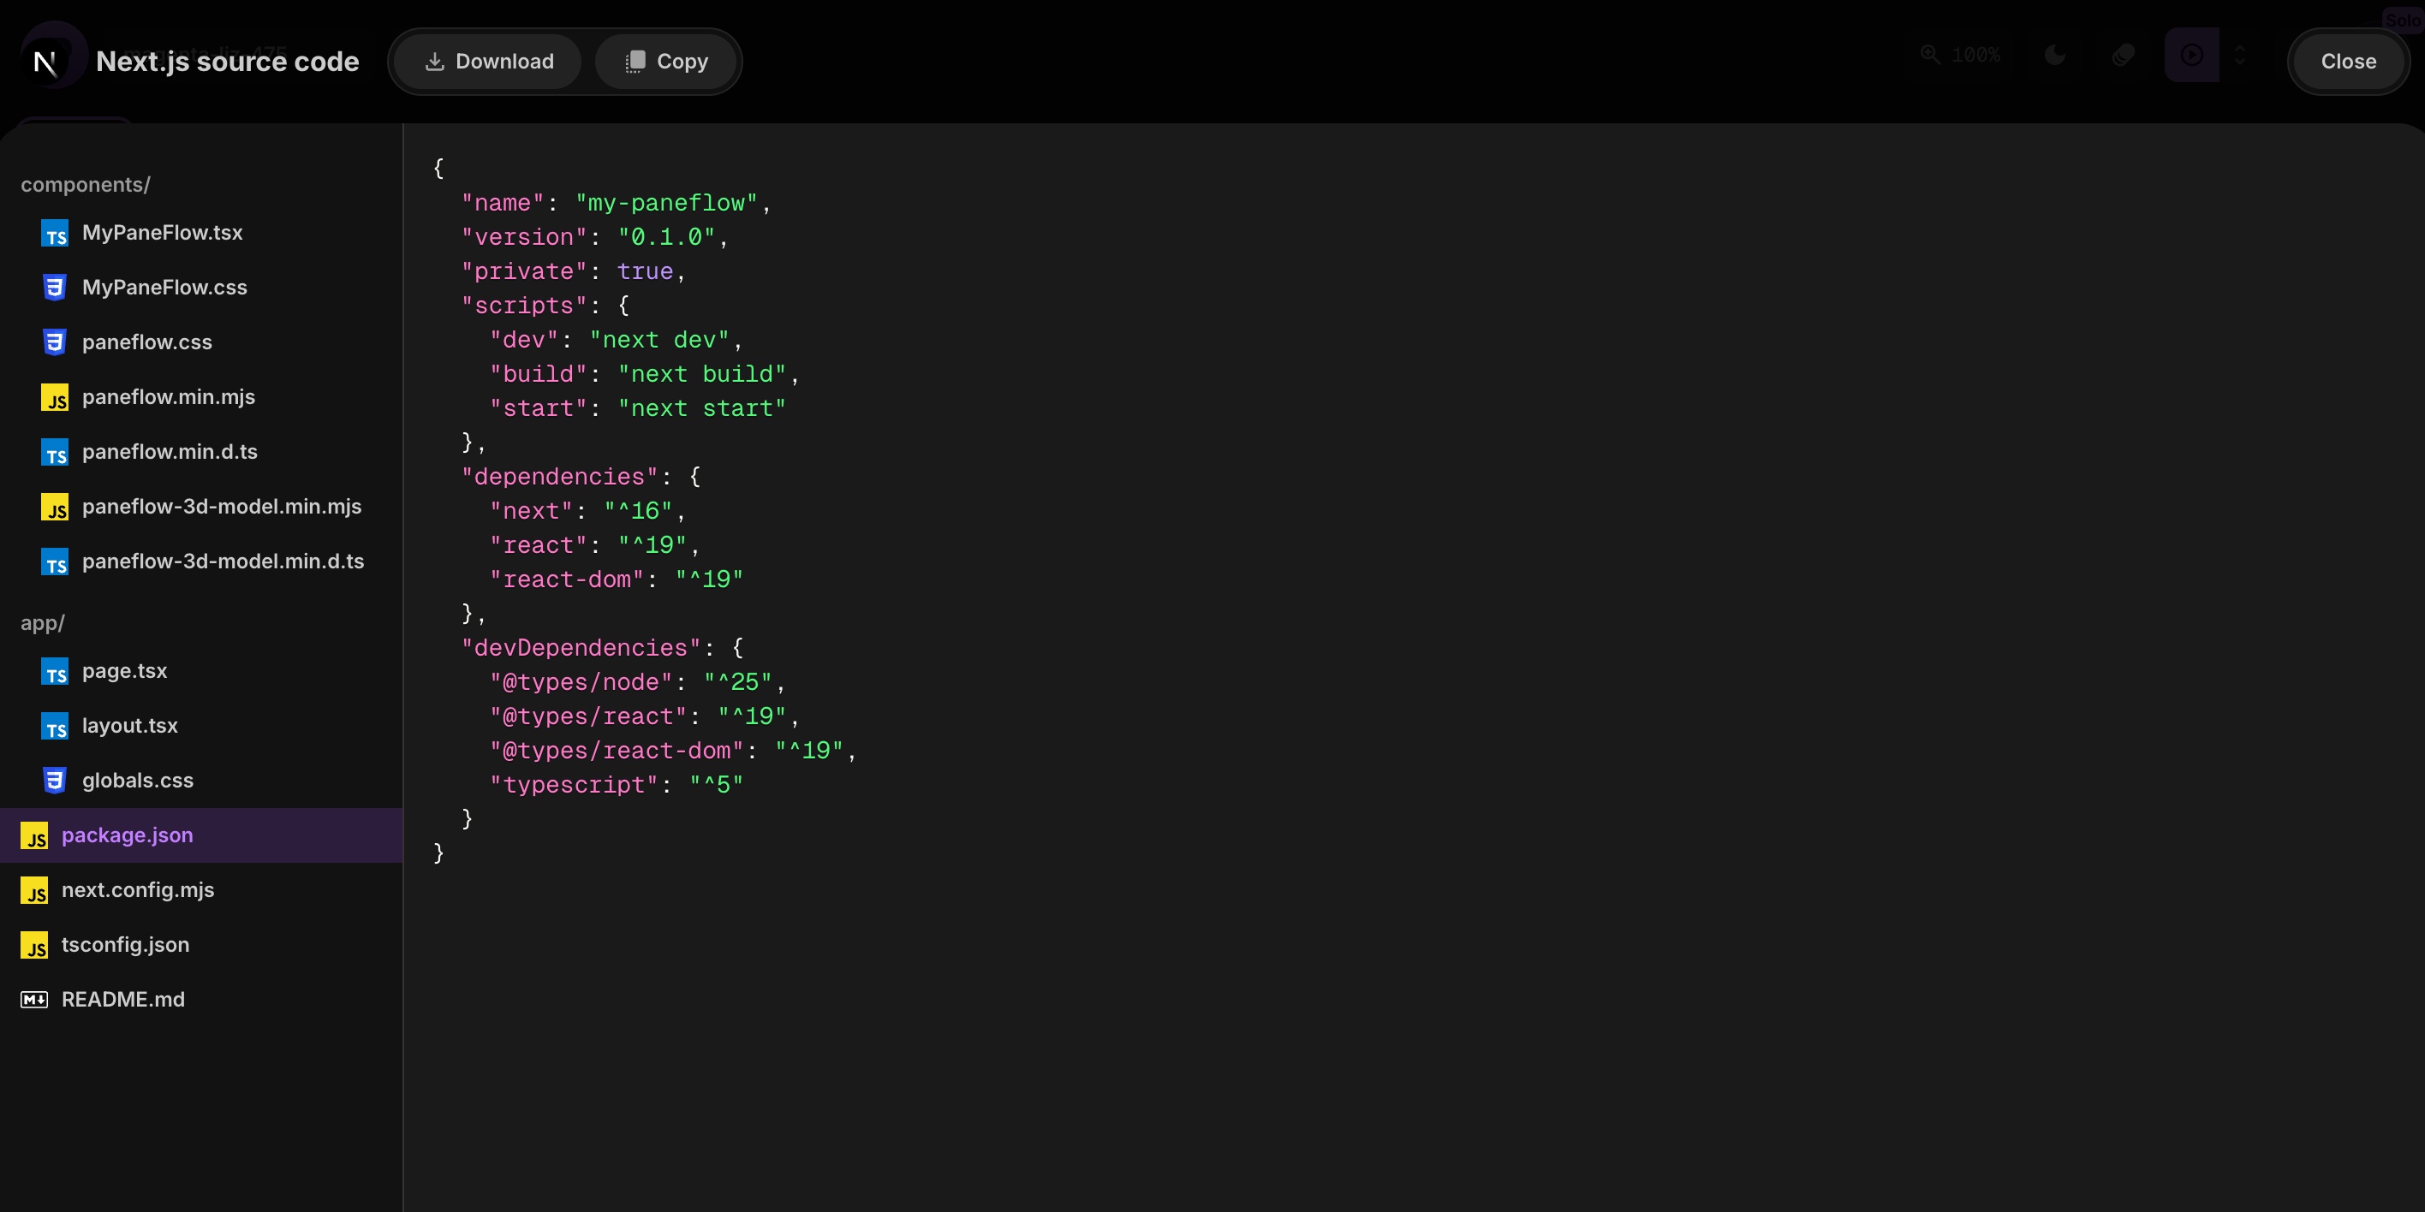This screenshot has height=1212, width=2425.
Task: Click the copy icon inside the Copy button
Action: (635, 60)
